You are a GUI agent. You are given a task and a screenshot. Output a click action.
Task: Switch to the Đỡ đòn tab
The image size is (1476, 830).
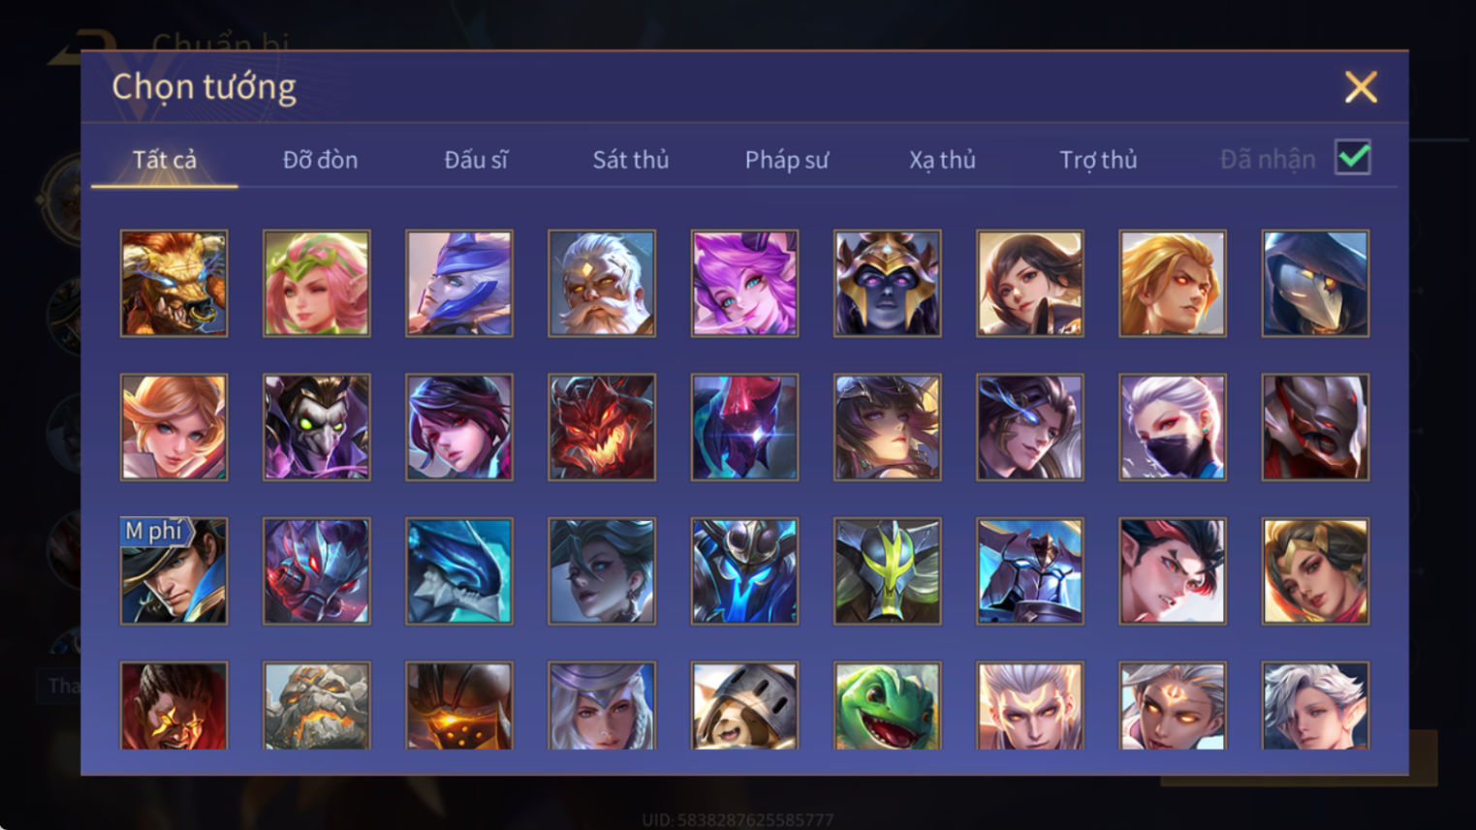[x=320, y=160]
